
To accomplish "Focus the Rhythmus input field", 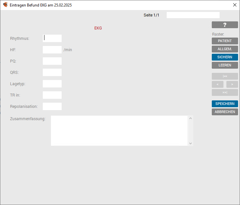I will (x=52, y=38).
